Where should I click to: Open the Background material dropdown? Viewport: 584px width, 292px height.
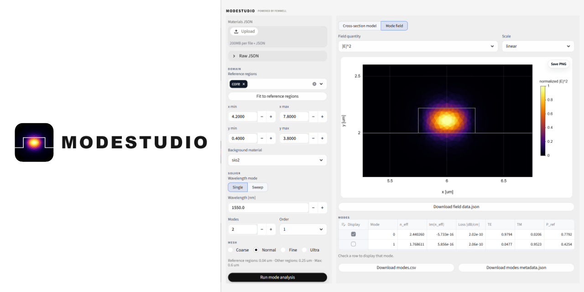coord(277,160)
